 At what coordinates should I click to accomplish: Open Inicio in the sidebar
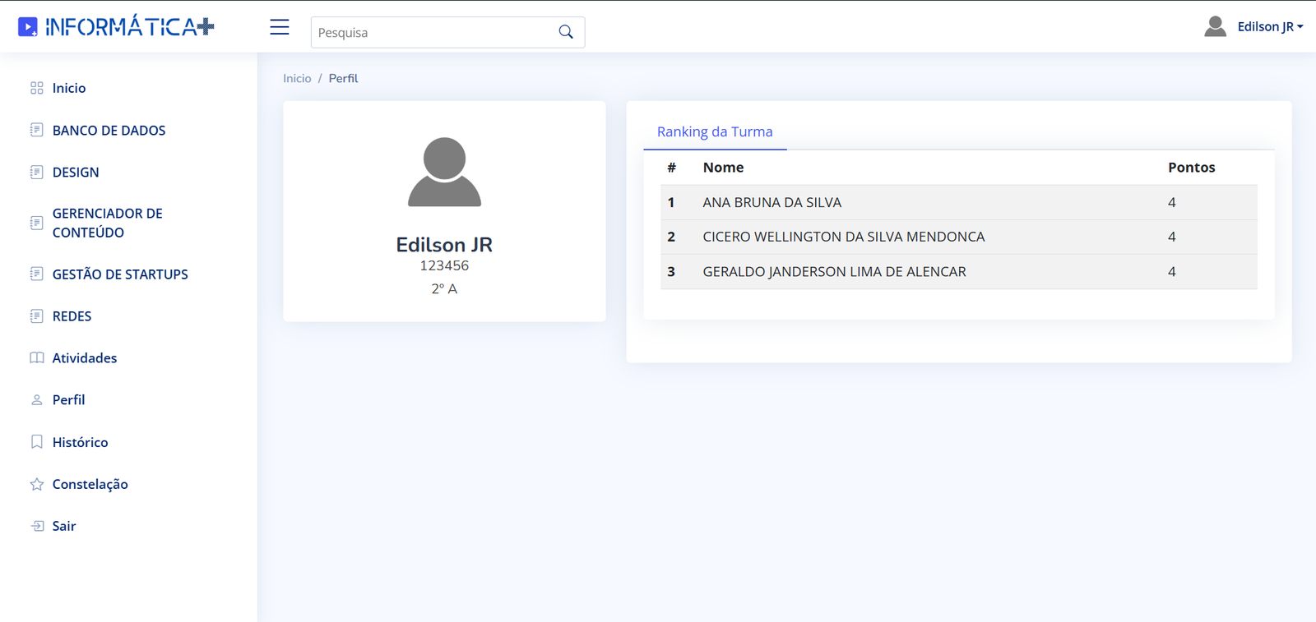tap(69, 88)
